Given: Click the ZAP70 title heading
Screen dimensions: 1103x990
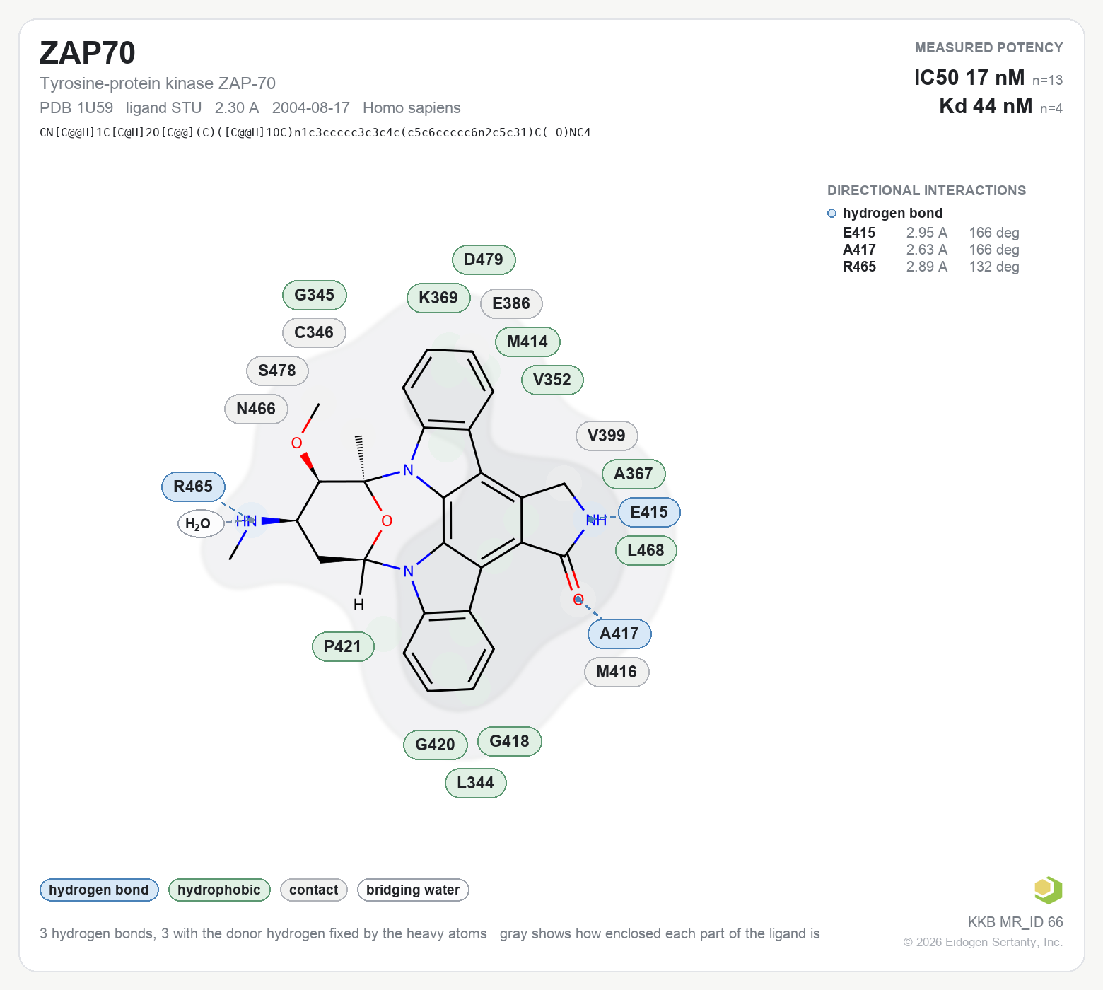Looking at the screenshot, I should (88, 53).
